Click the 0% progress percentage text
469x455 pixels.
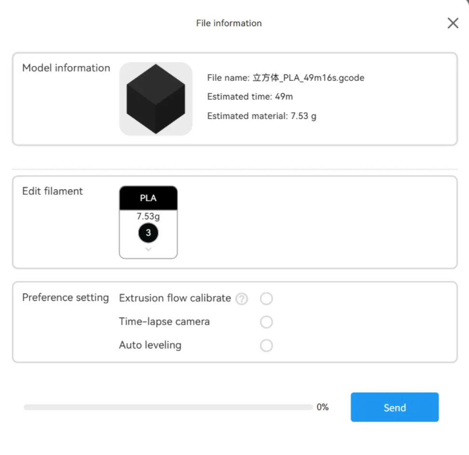[322, 407]
